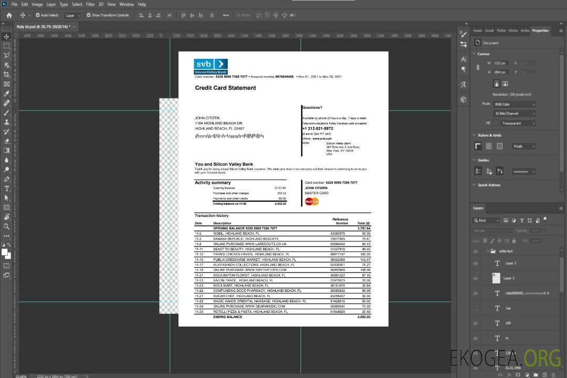Toggle the Auto-Select checkbox
Image resolution: width=567 pixels, height=378 pixels.
(x=38, y=15)
